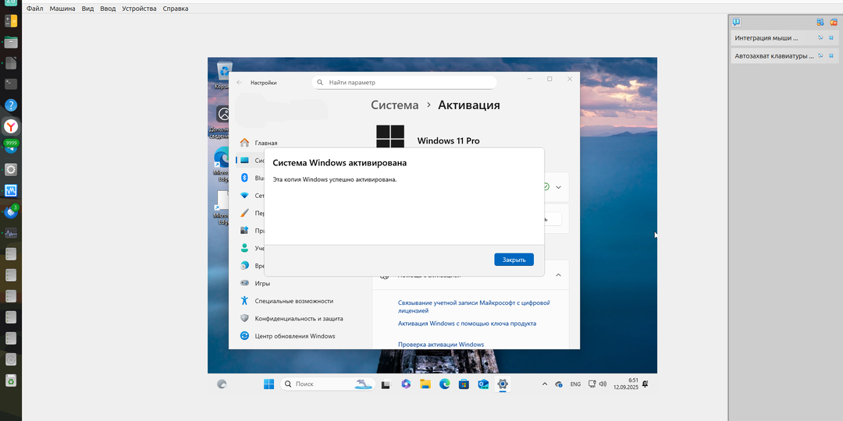The width and height of the screenshot is (843, 421).
Task: Click the OneDrive tray icon
Action: point(559,384)
